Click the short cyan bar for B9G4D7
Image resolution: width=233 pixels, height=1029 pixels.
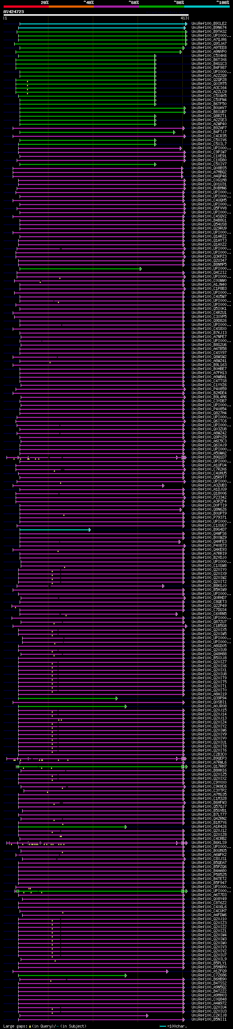coord(55,530)
